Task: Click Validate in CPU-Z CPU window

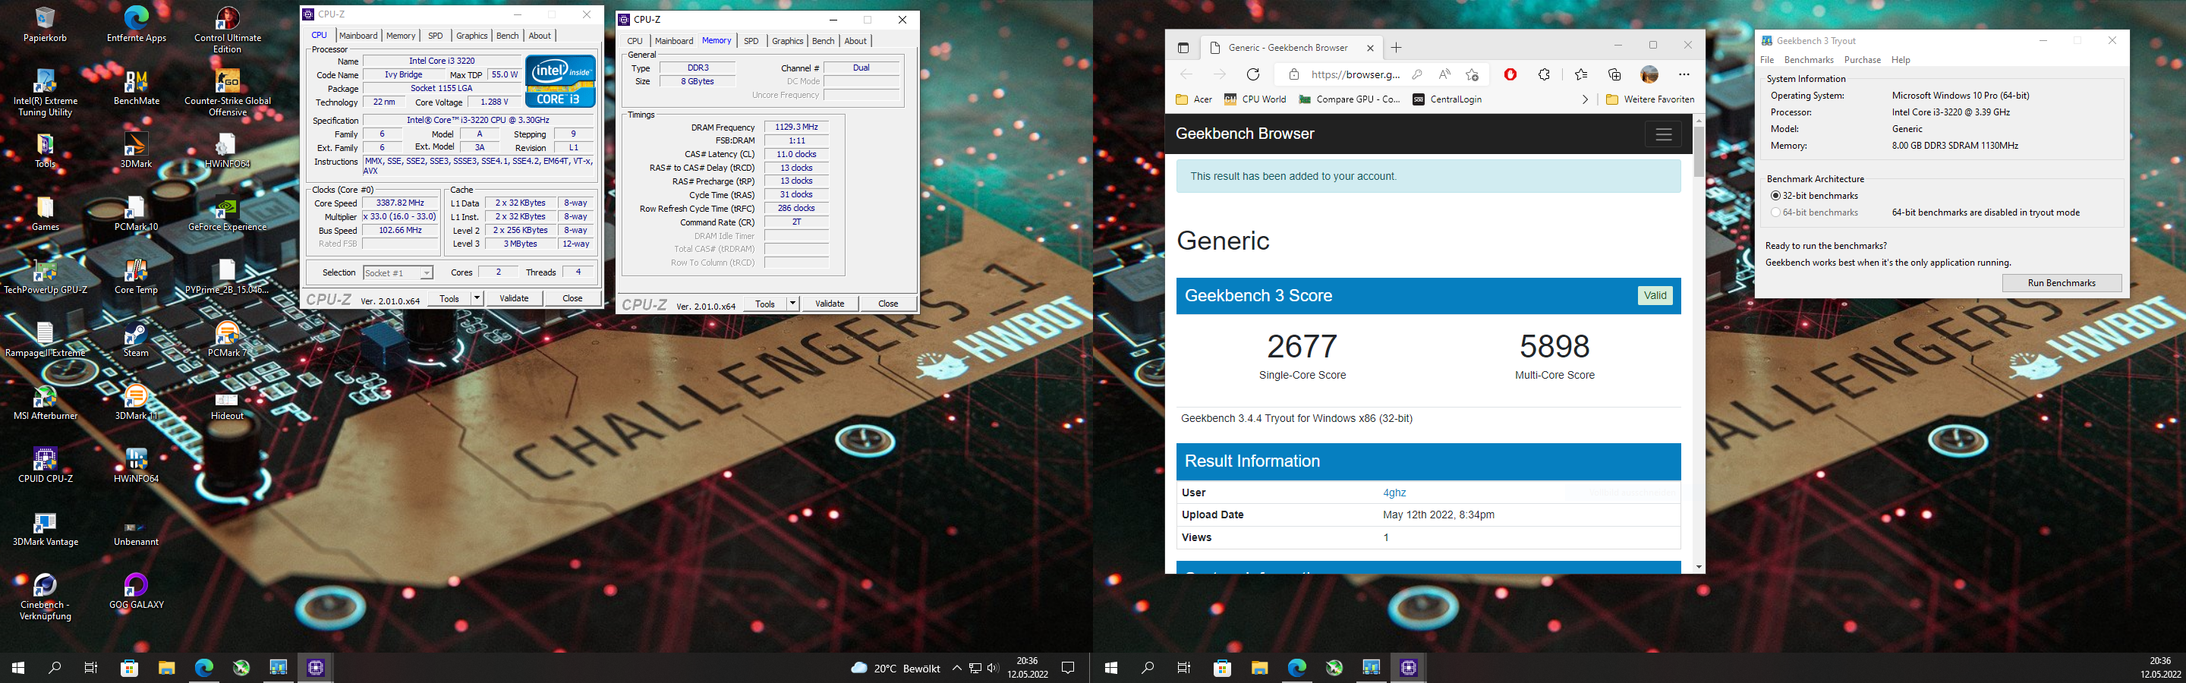Action: coord(513,299)
